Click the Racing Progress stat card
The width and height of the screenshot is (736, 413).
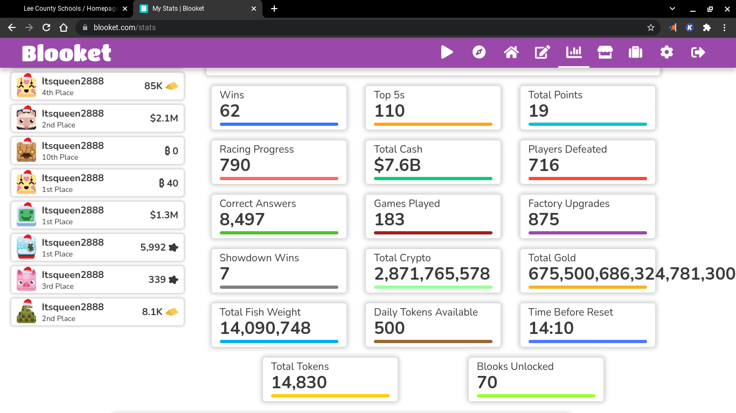[279, 162]
